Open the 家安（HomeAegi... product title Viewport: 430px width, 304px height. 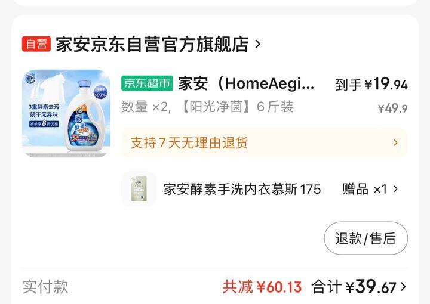[x=246, y=83]
